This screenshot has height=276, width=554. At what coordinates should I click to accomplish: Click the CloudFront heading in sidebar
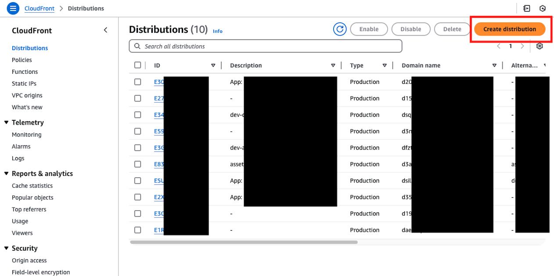32,30
